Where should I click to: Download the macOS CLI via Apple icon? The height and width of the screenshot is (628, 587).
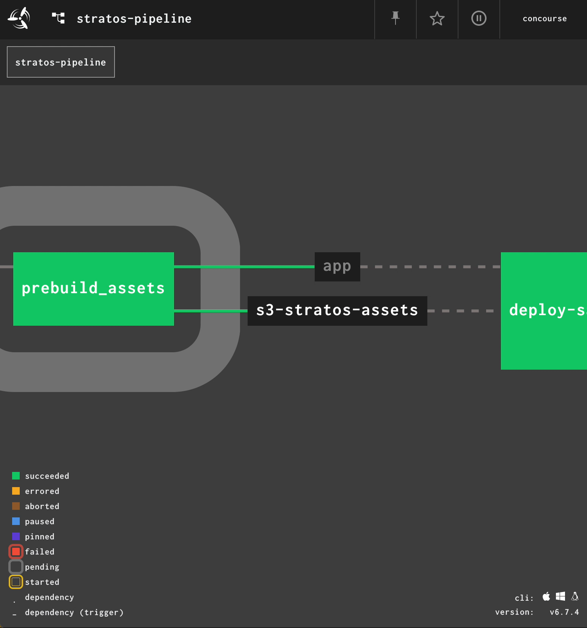tap(546, 597)
